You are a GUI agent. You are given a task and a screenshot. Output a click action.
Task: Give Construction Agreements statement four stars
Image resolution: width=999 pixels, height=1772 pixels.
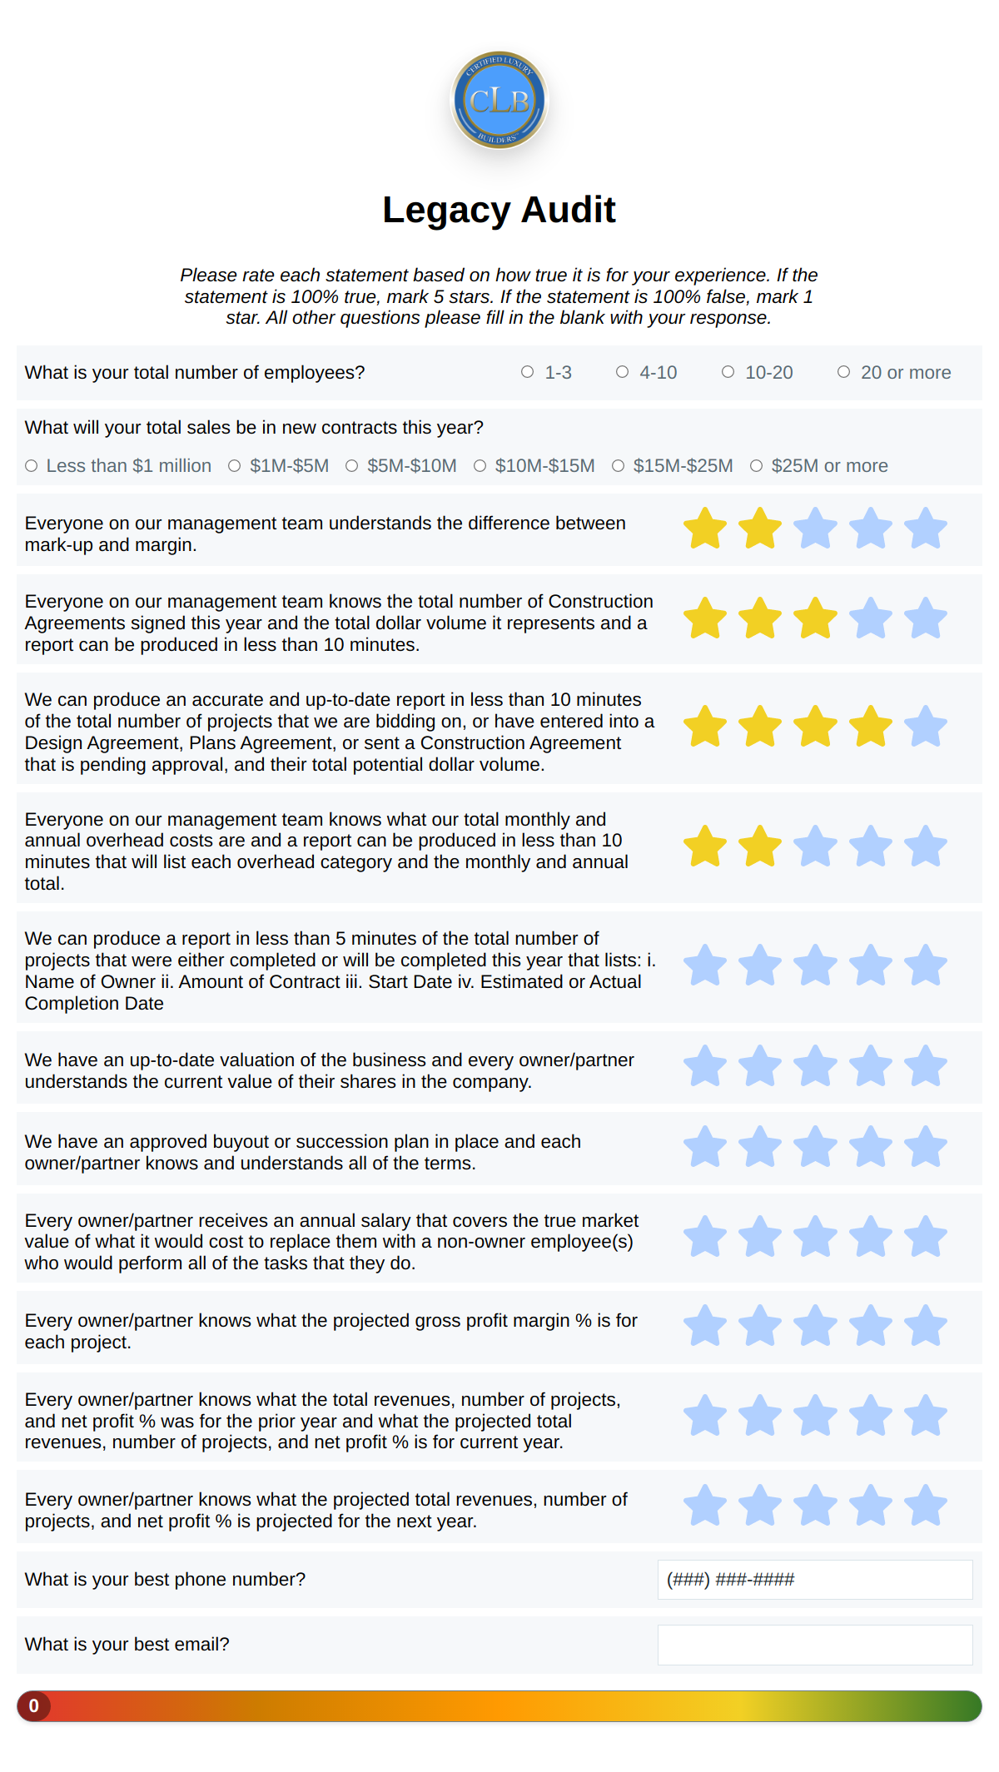pos(870,618)
